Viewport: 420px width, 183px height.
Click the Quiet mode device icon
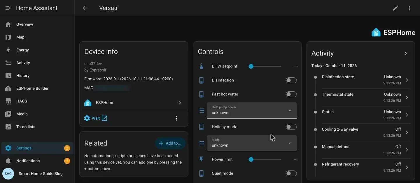(x=201, y=173)
